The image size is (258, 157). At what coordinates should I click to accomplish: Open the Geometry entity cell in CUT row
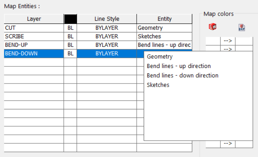tap(164, 28)
